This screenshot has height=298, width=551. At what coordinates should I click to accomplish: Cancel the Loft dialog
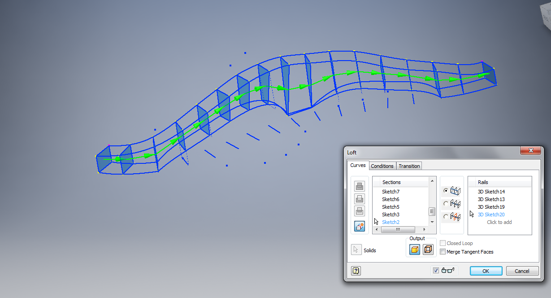[522, 271]
